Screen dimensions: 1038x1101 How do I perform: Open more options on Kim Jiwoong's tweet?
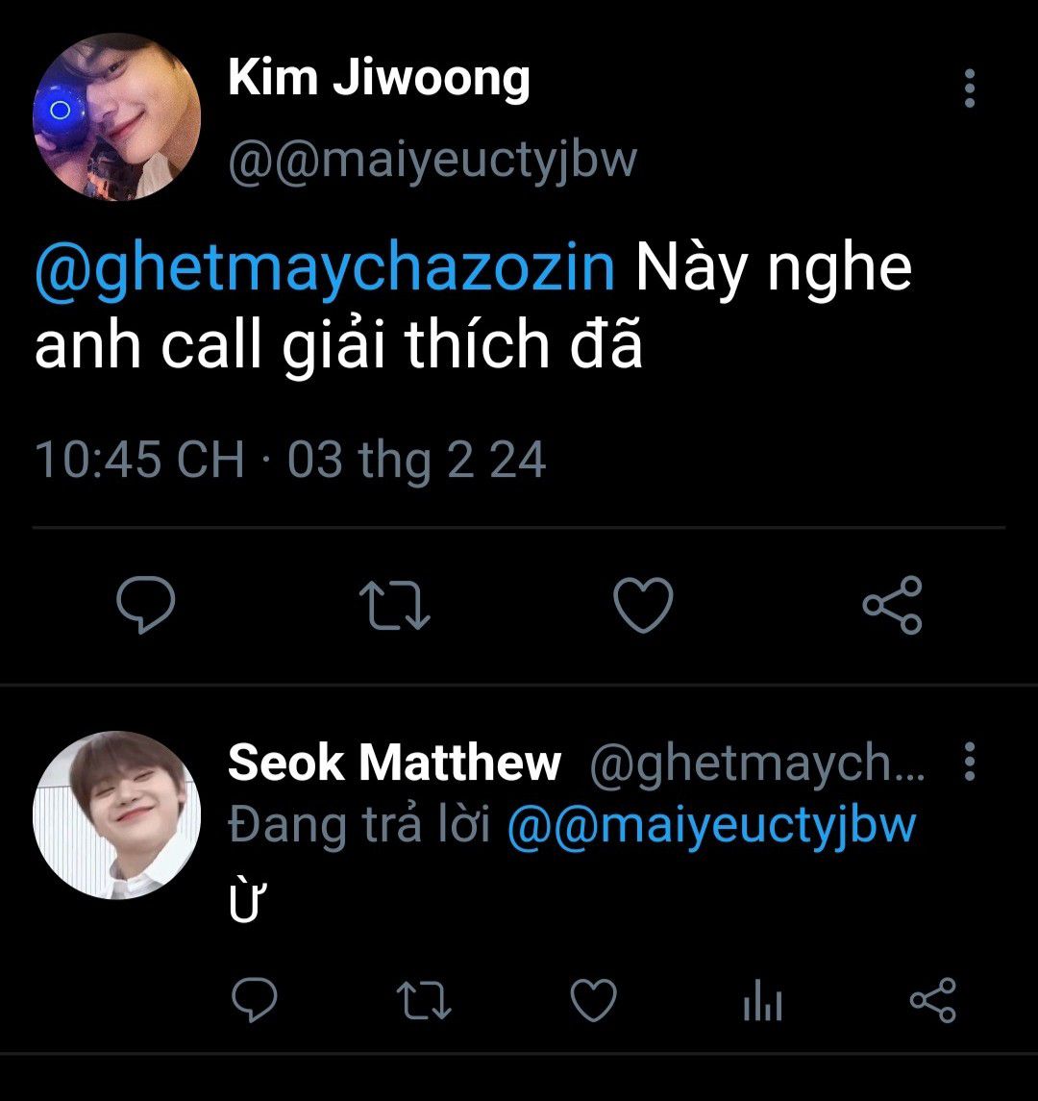(969, 89)
